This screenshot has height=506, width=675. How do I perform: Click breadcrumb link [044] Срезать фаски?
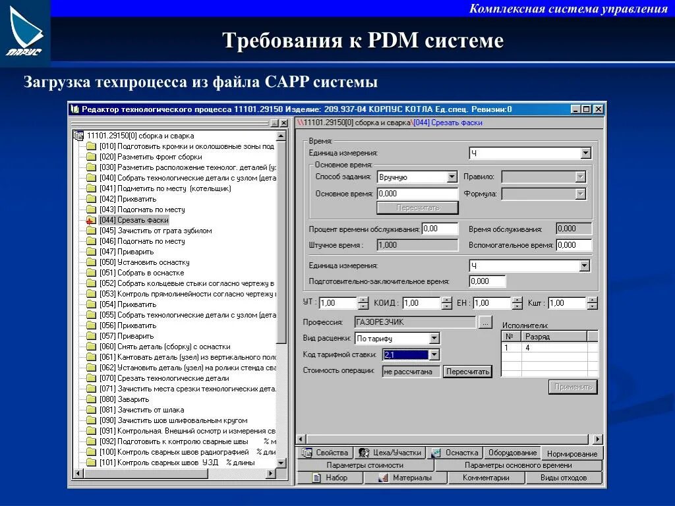(x=448, y=123)
